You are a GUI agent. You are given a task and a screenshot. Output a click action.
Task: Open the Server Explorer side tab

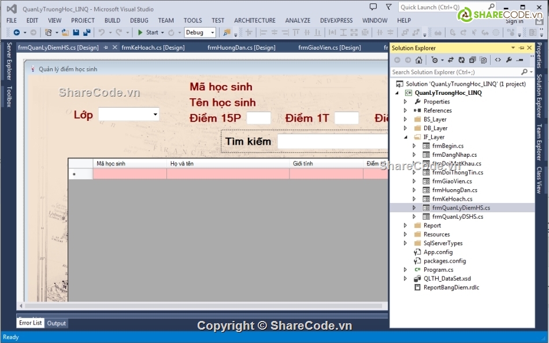tap(9, 61)
